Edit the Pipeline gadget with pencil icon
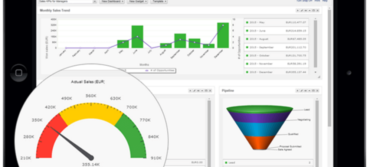 301,91
